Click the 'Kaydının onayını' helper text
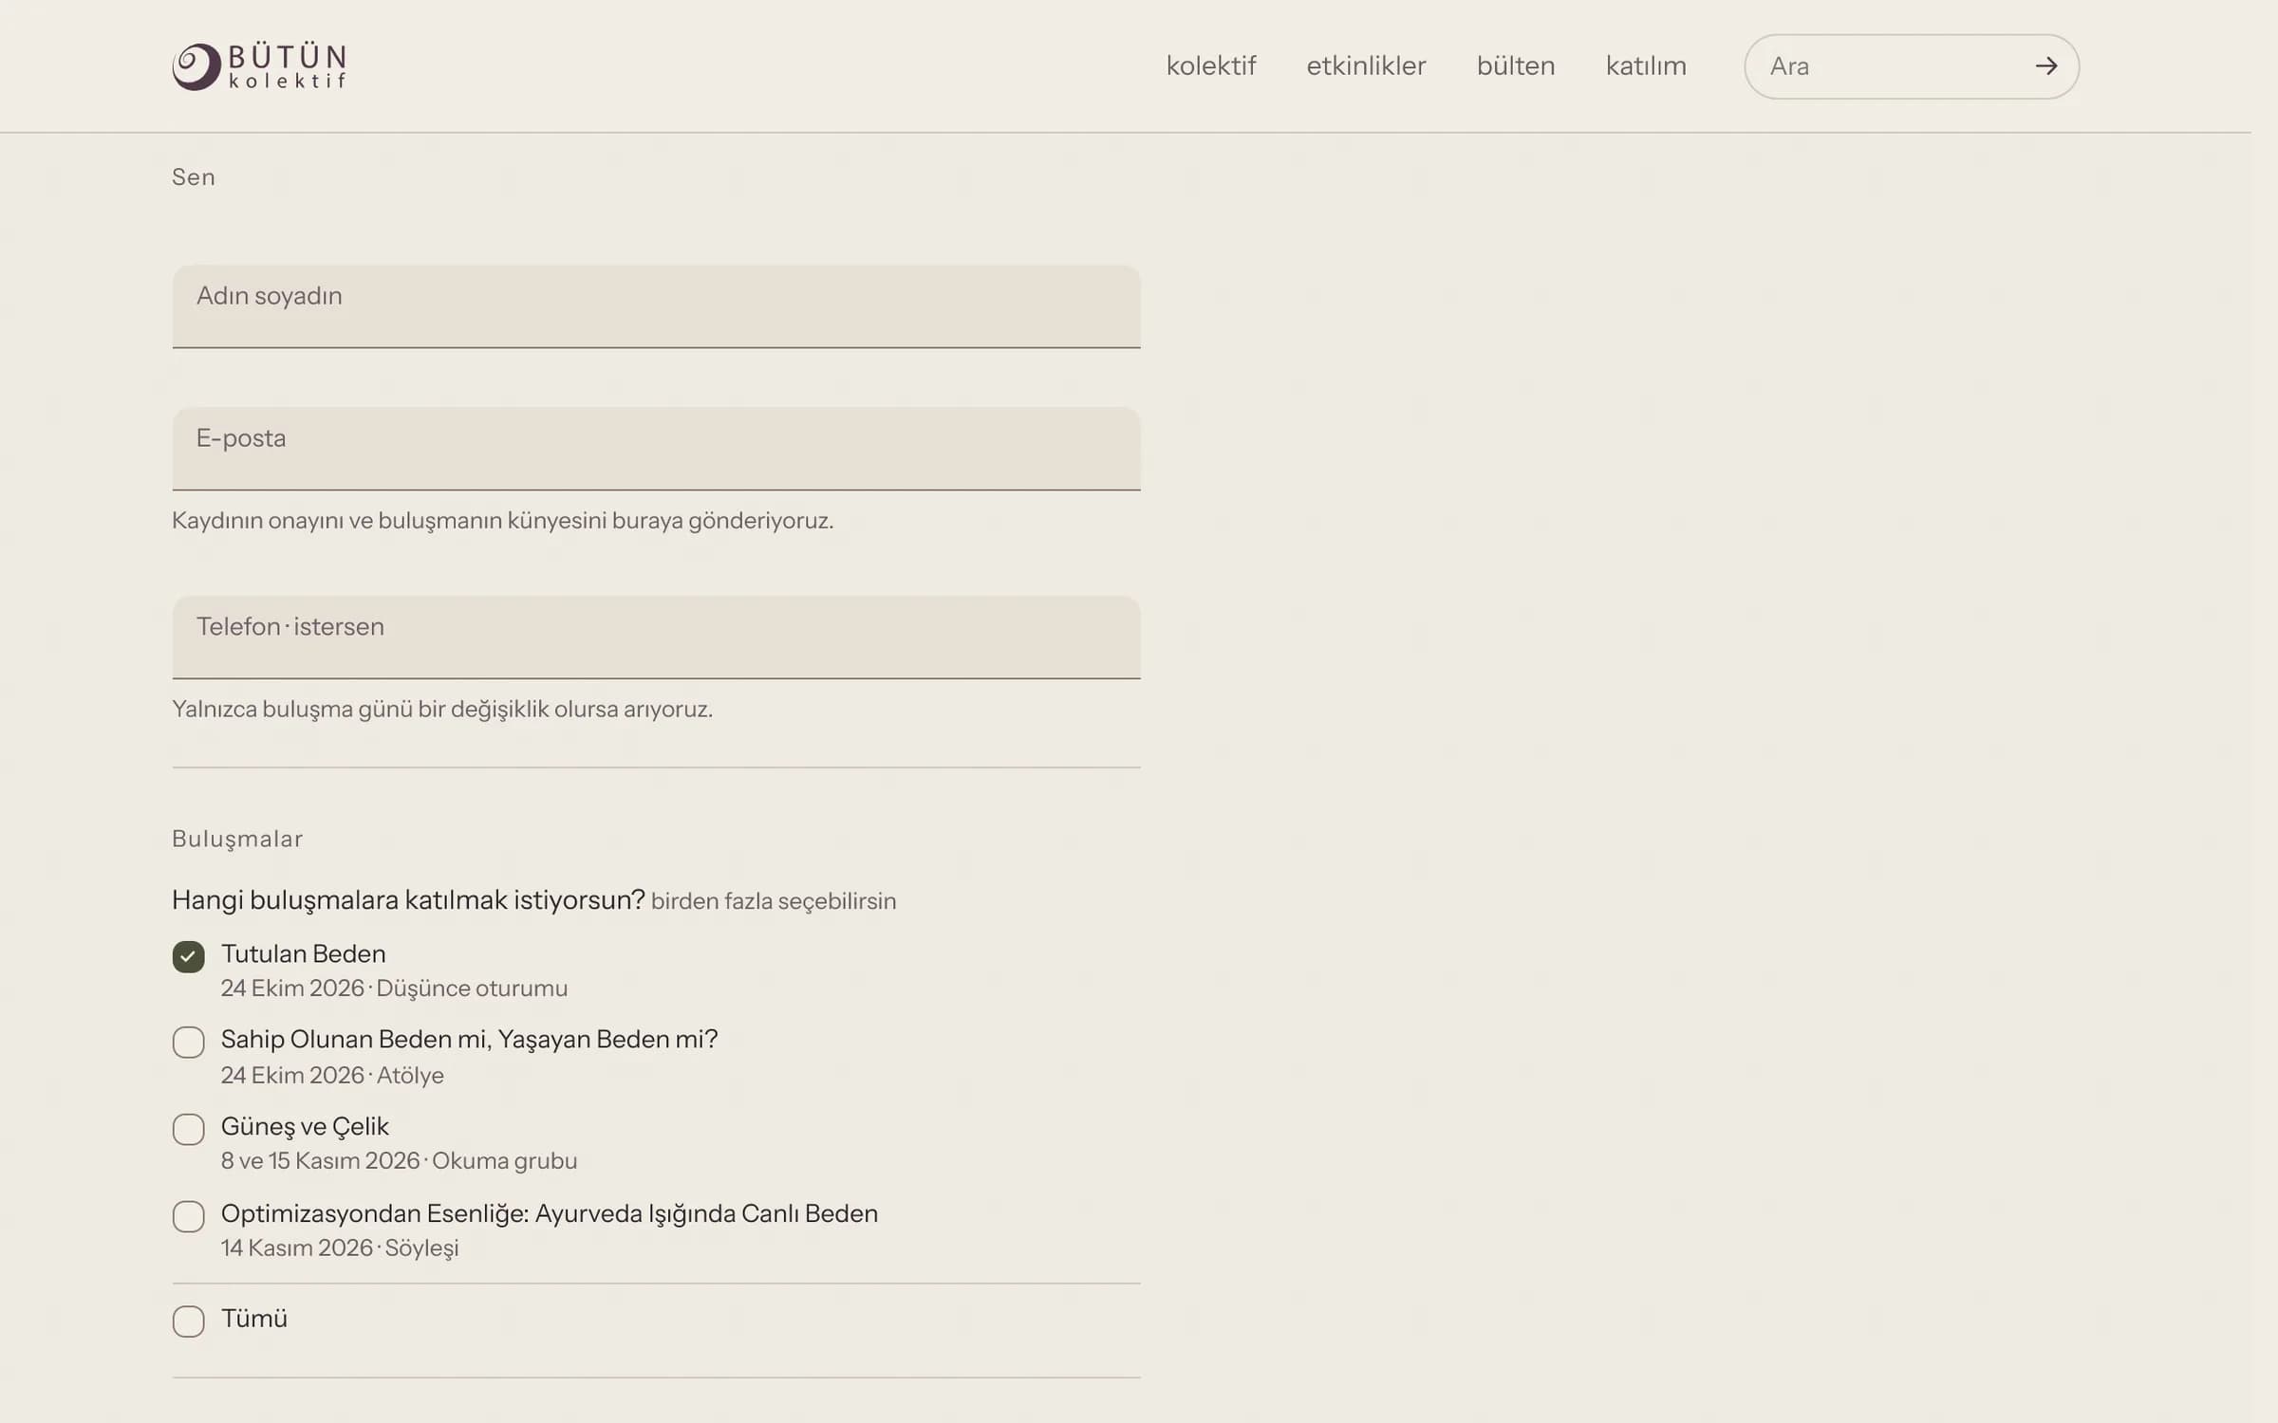This screenshot has height=1423, width=2278. pyautogui.click(x=502, y=521)
